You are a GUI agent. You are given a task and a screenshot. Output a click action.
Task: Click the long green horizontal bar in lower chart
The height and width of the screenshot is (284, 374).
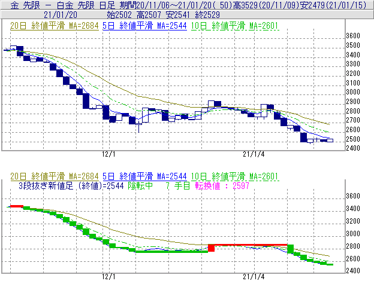pyautogui.click(x=172, y=251)
